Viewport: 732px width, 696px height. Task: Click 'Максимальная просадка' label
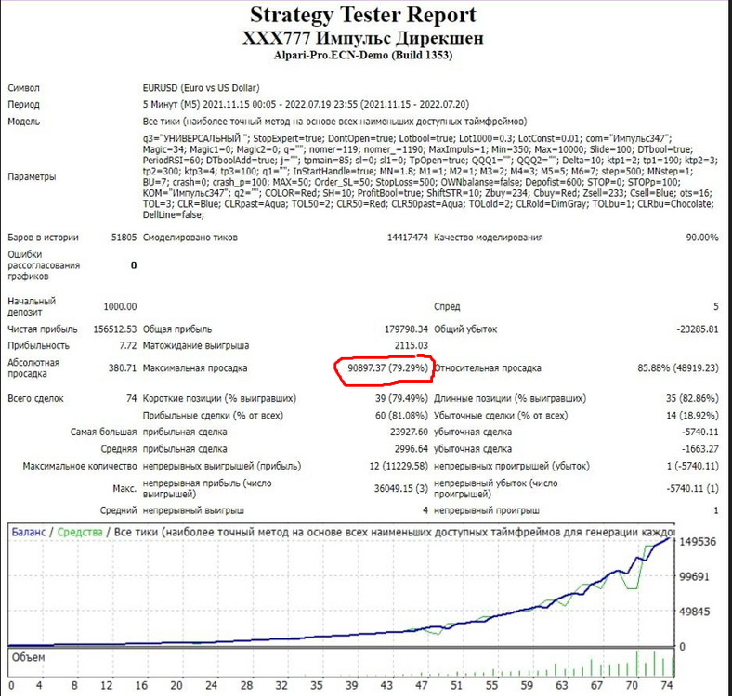(195, 368)
